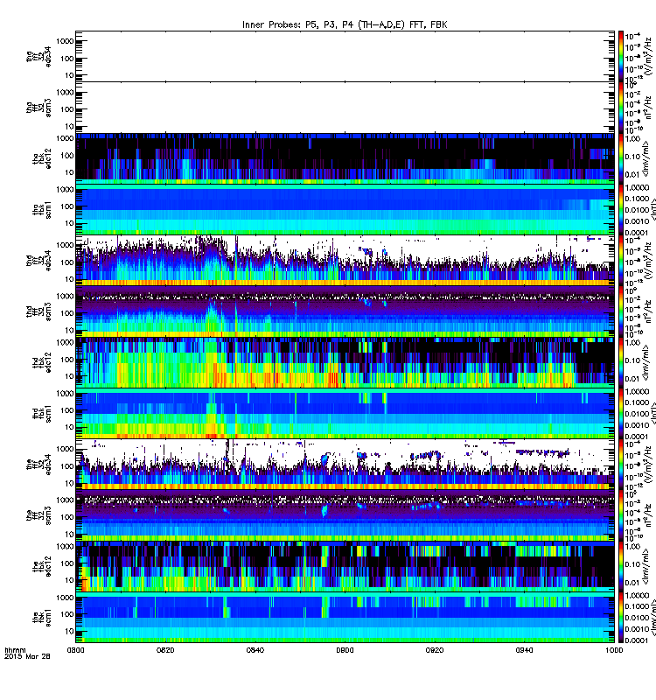Select the empty tha fff 32 edc34 panel
Screen dimensions: 656x700
(345, 56)
